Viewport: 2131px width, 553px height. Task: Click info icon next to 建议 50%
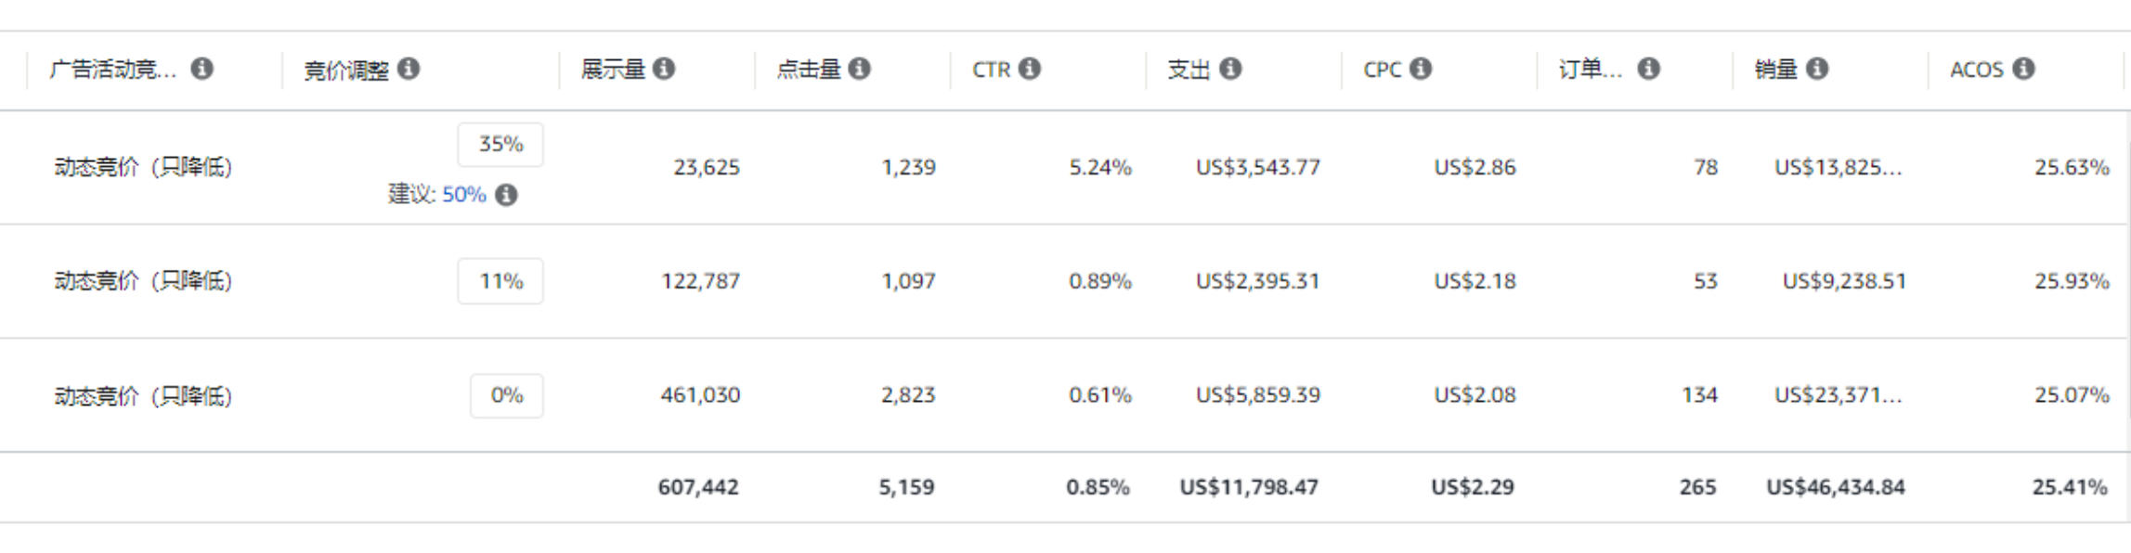click(x=506, y=195)
